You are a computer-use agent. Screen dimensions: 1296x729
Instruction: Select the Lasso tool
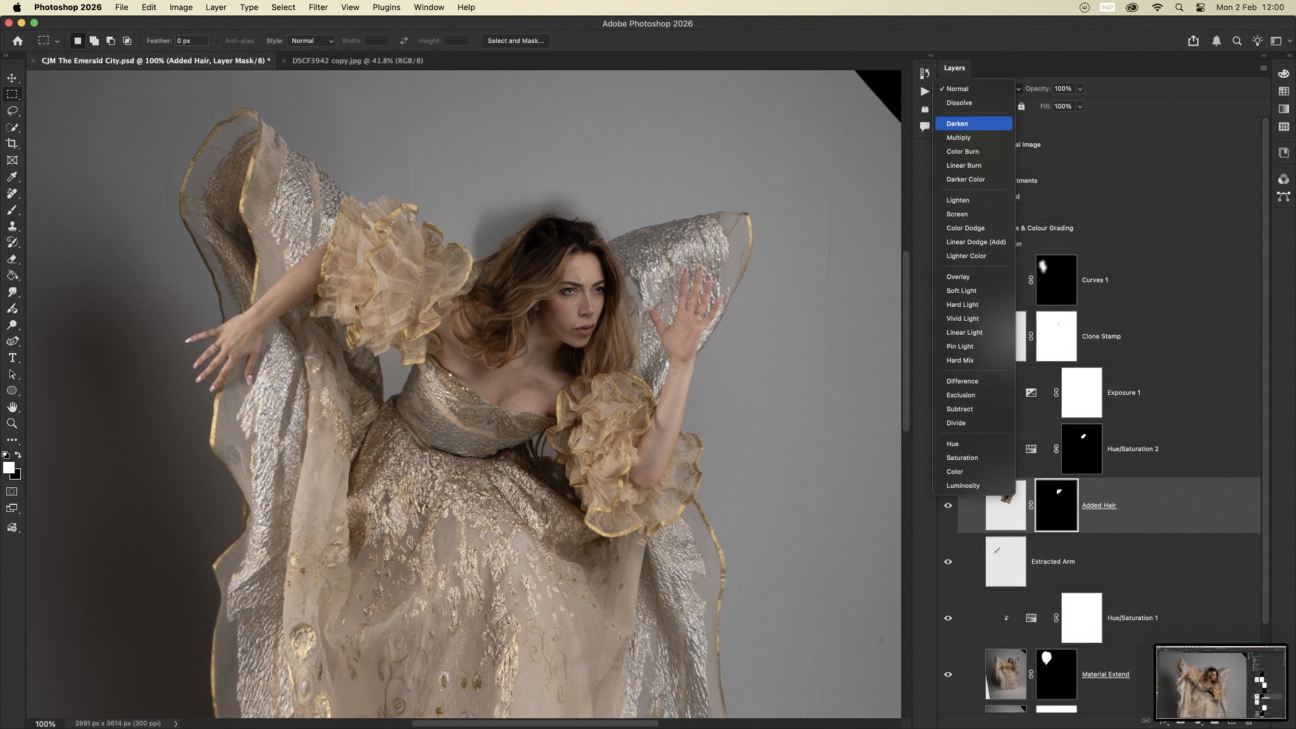pos(12,111)
